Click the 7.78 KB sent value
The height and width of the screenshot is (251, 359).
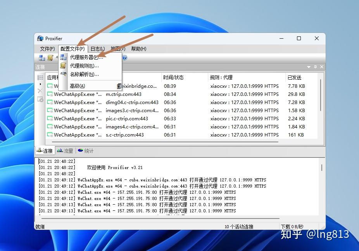pos(297,86)
